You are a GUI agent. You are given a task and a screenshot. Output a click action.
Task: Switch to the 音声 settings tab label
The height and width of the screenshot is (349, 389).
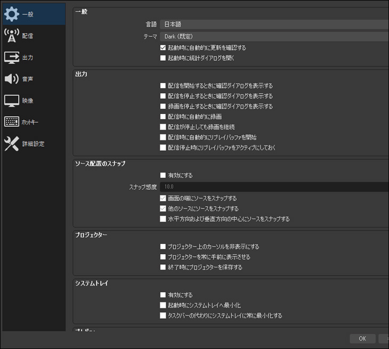tap(28, 79)
